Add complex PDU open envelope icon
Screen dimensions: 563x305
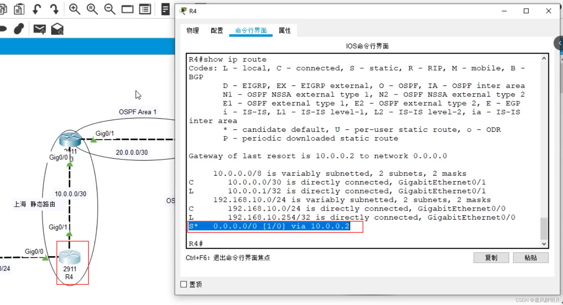[x=57, y=29]
